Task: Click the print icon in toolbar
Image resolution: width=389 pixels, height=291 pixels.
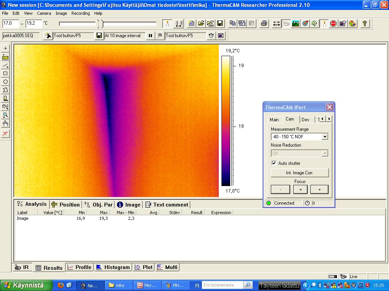Action: click(264, 23)
